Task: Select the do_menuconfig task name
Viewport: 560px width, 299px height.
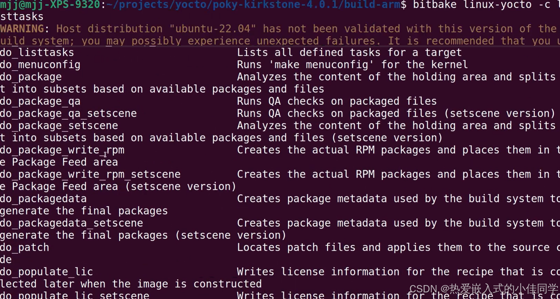Action: point(40,65)
